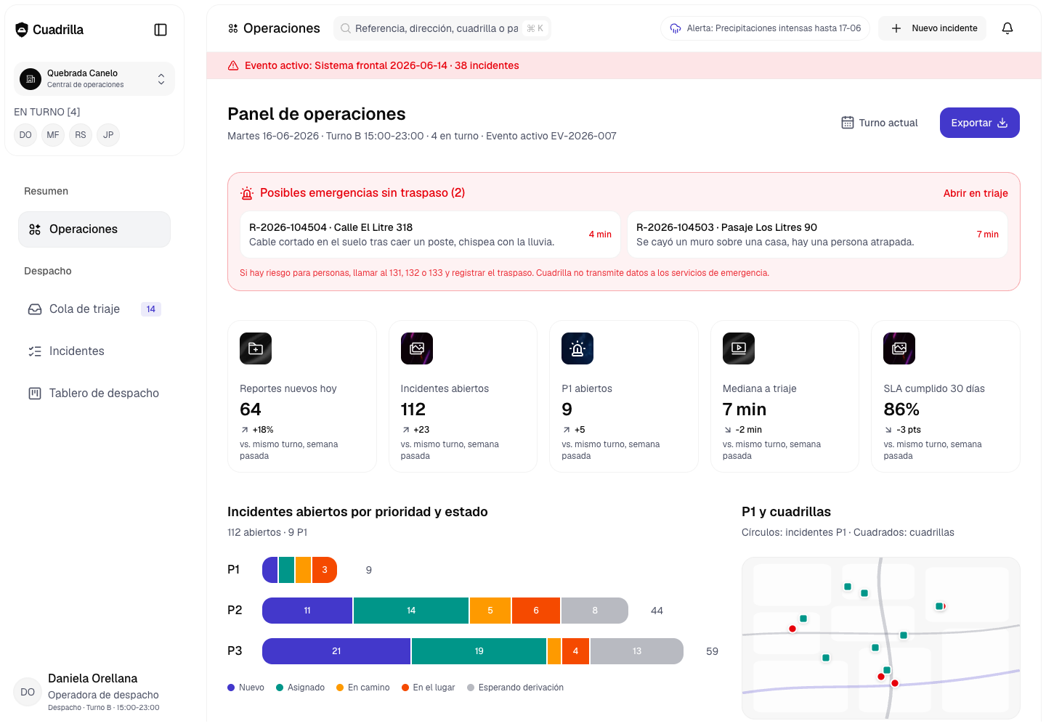The image size is (1046, 726).
Task: Click the SLA cumplido 30 días icon
Action: click(x=899, y=348)
